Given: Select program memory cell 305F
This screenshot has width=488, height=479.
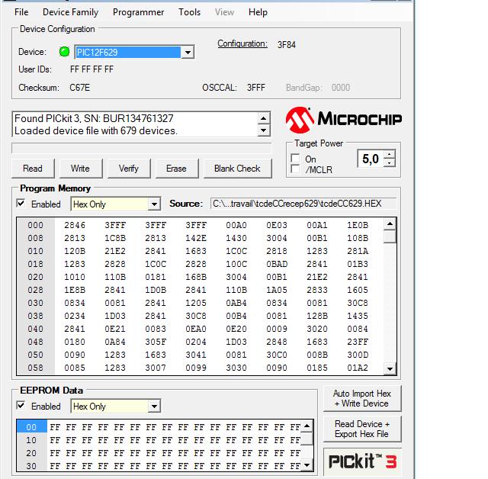Looking at the screenshot, I should [x=156, y=342].
